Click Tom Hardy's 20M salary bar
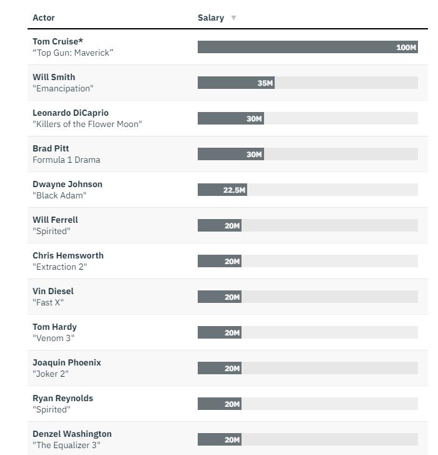Viewport: 438px width, 455px height. coord(219,332)
